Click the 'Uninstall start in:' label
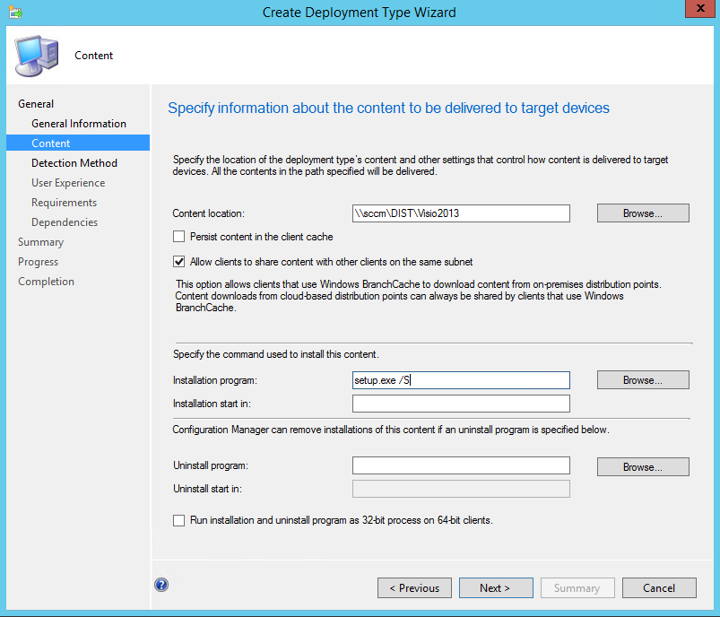The height and width of the screenshot is (617, 720). click(x=207, y=489)
